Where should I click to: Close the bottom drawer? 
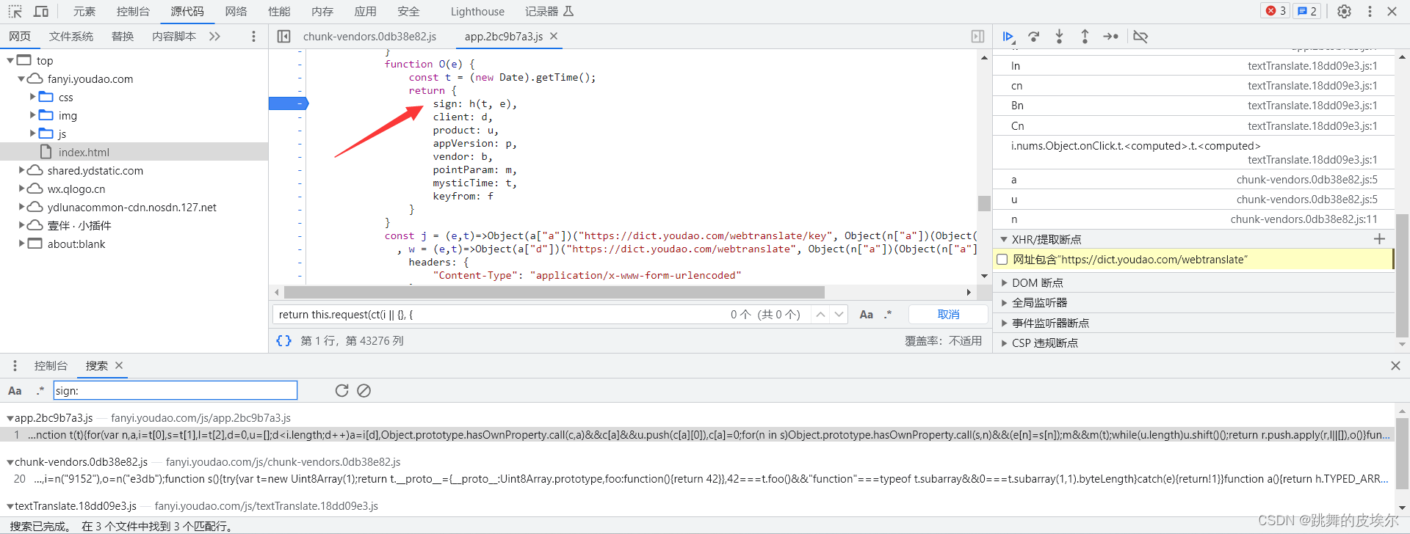[x=1395, y=365]
